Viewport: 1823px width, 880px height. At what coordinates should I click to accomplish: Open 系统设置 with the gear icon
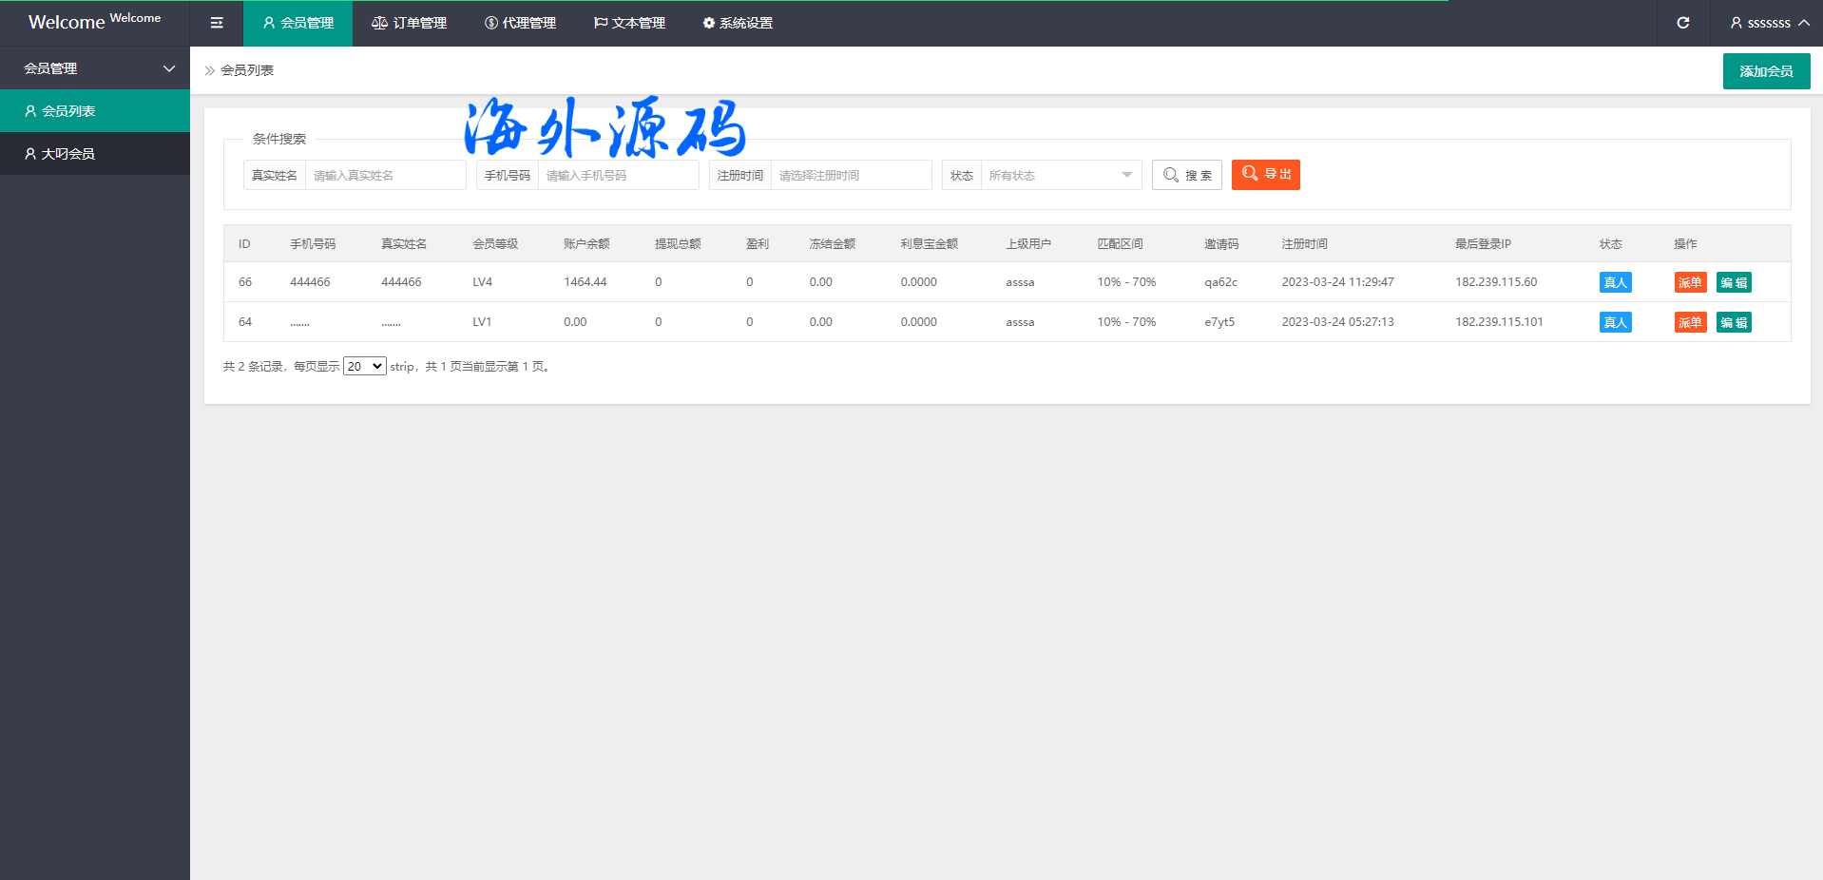[738, 23]
